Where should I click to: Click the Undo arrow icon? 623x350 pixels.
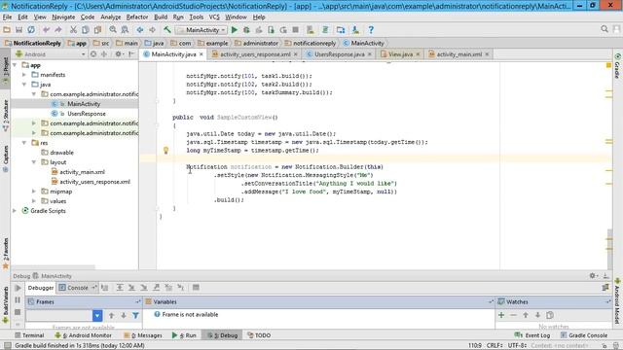coord(46,30)
